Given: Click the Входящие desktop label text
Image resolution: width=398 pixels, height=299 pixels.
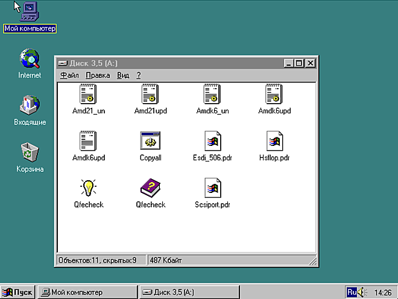Looking at the screenshot, I should (x=30, y=122).
